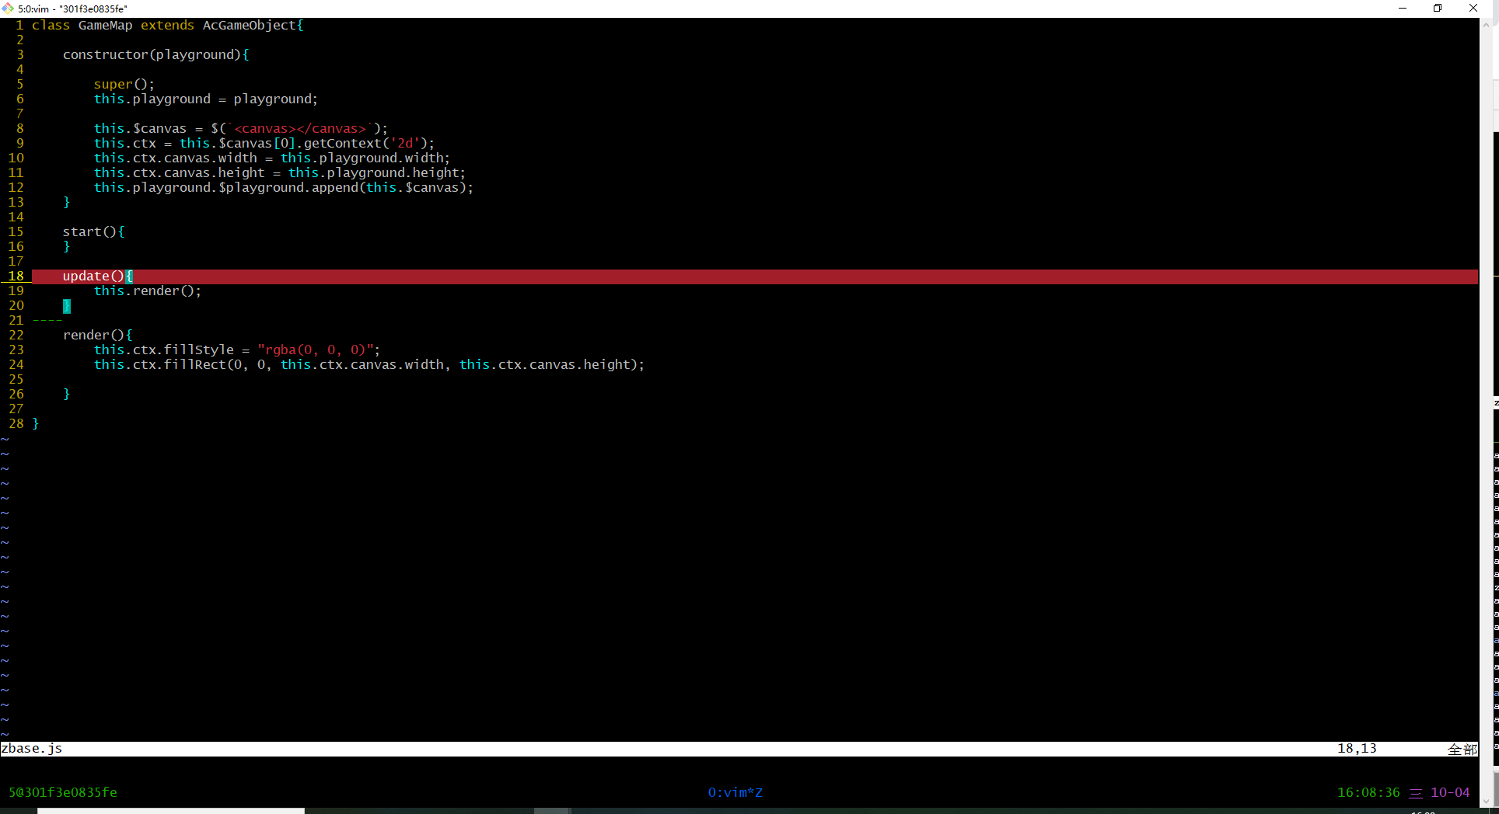Click the highlighted closing brace on line 20
This screenshot has width=1499, height=814.
(x=67, y=306)
